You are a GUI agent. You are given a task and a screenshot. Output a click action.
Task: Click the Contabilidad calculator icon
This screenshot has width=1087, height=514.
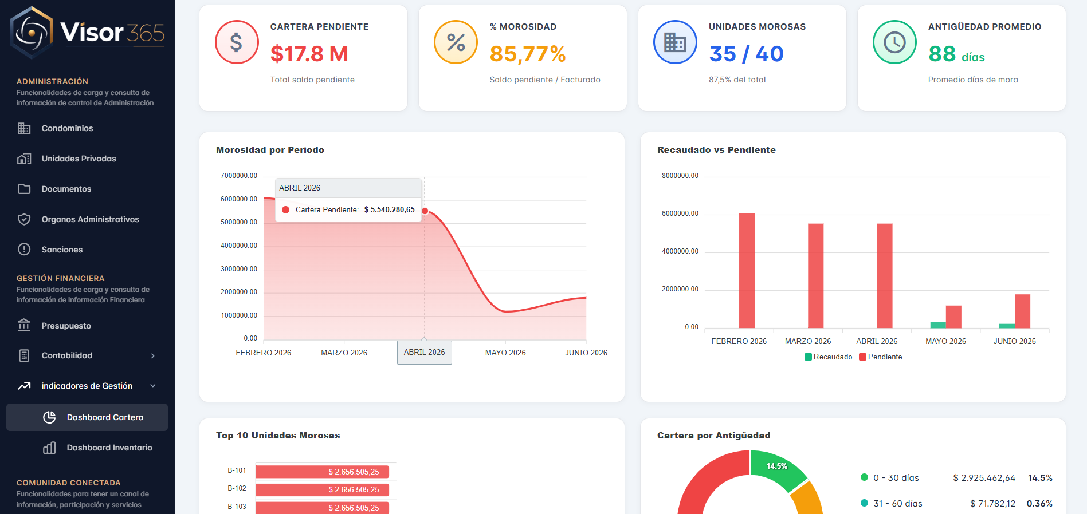pos(24,355)
